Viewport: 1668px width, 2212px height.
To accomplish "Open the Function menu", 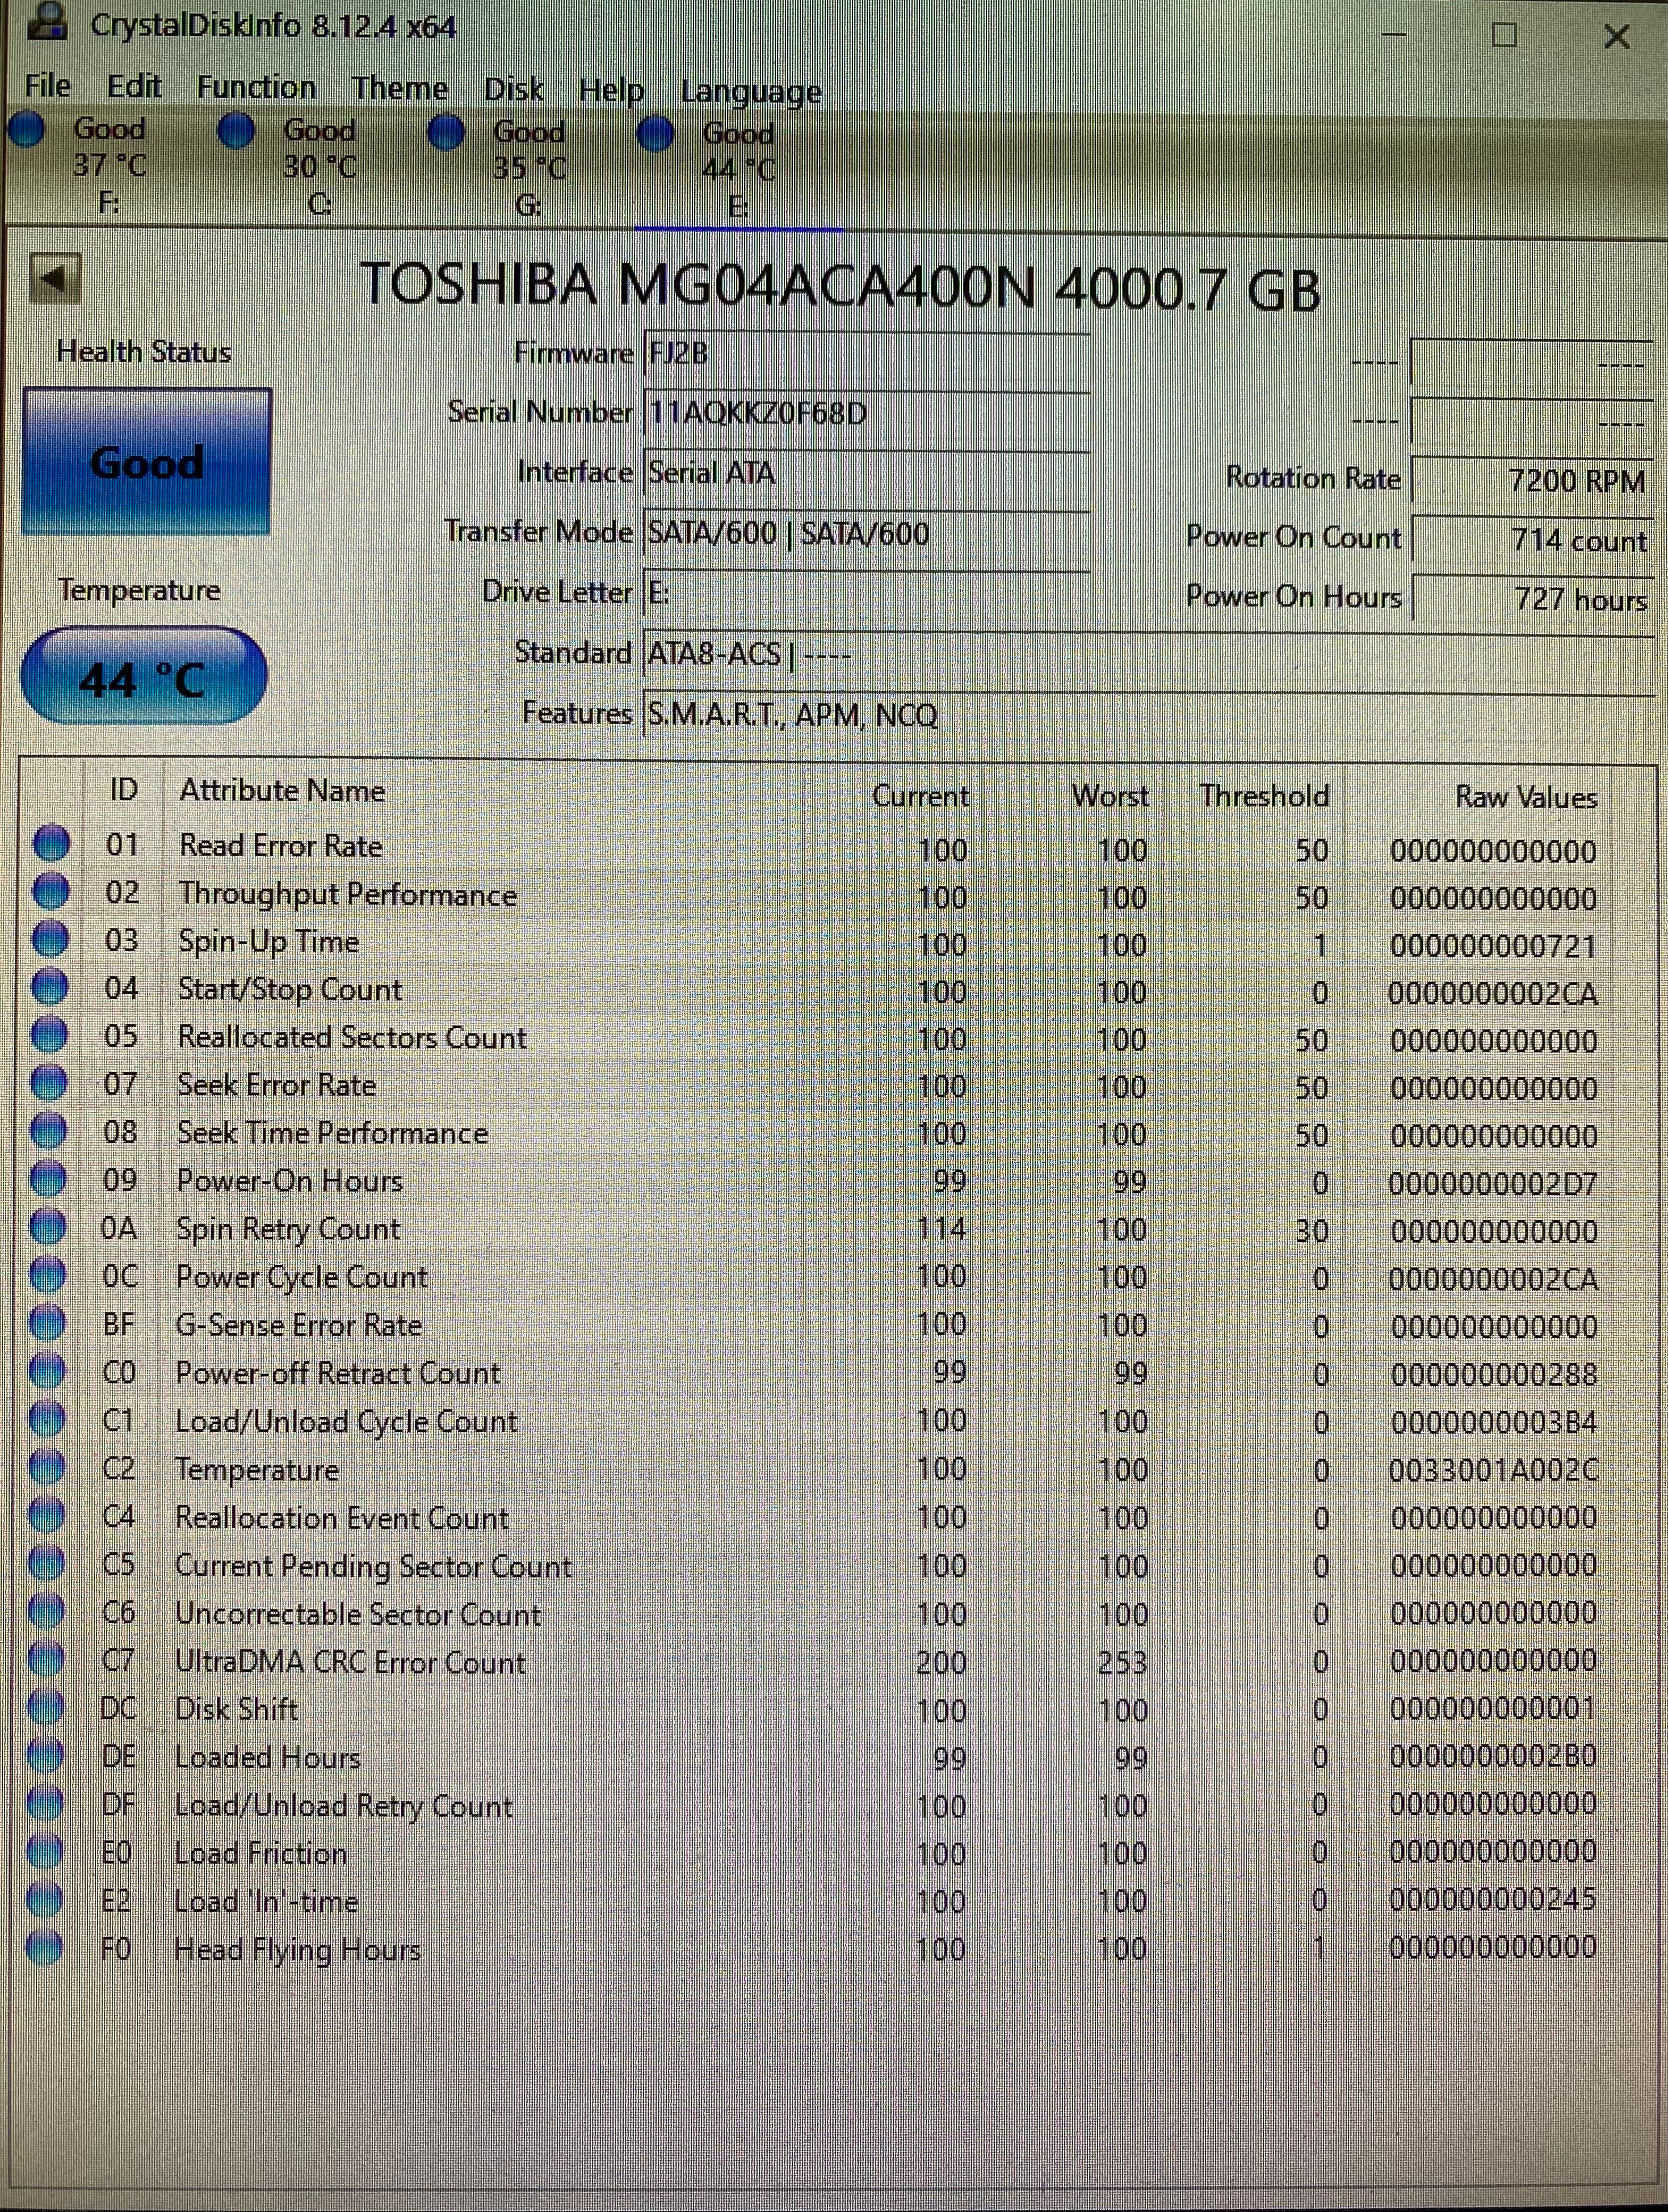I will point(256,88).
